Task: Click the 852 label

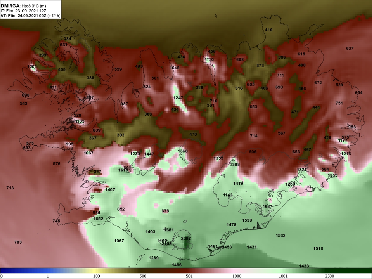Action: pyautogui.click(x=121, y=209)
